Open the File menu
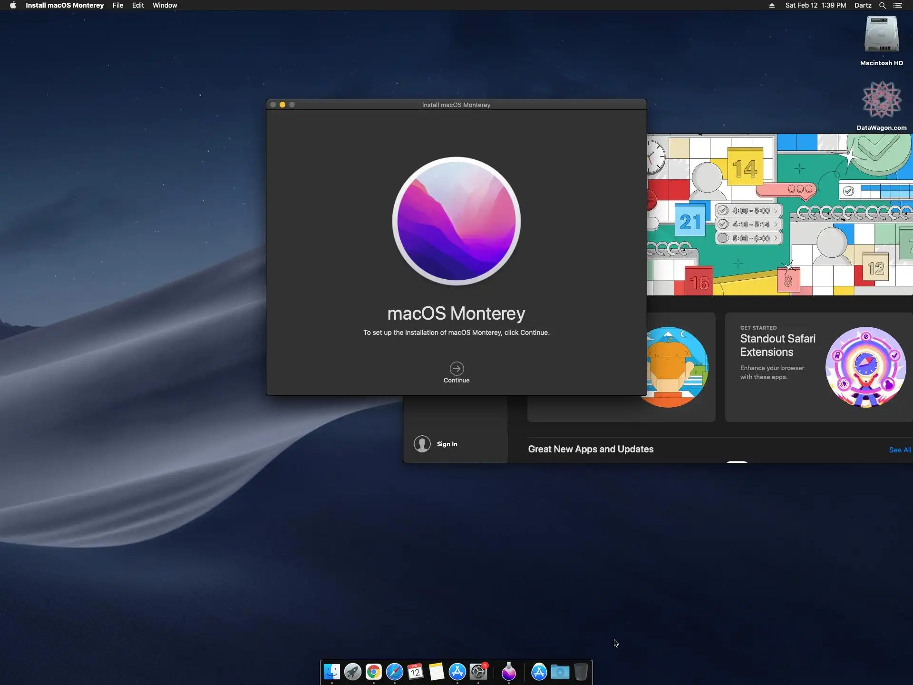 pyautogui.click(x=118, y=5)
